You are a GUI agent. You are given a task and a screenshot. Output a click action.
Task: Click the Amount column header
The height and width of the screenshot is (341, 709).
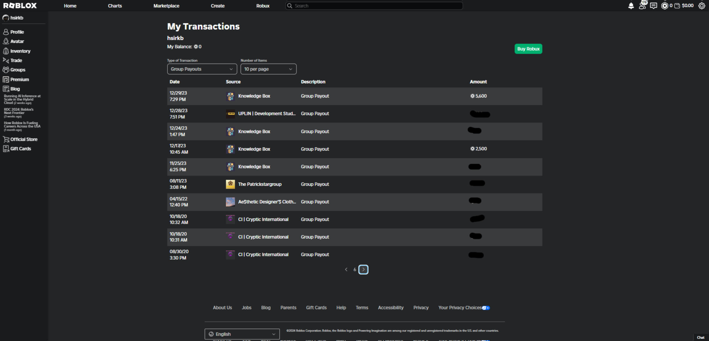(478, 82)
